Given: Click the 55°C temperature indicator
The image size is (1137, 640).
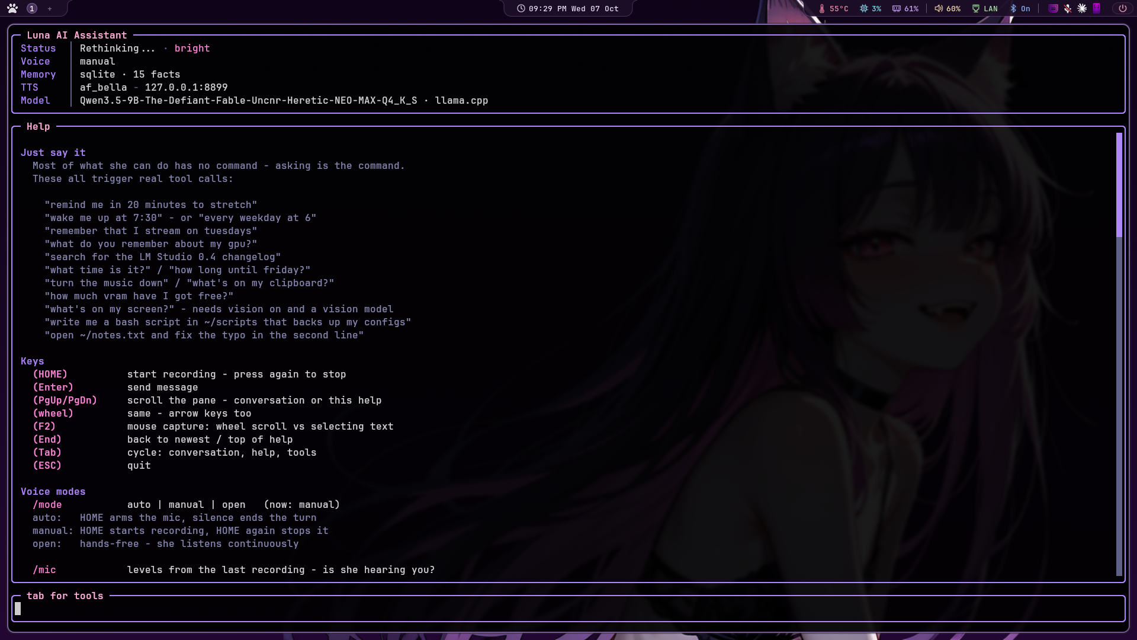Looking at the screenshot, I should coord(834,8).
